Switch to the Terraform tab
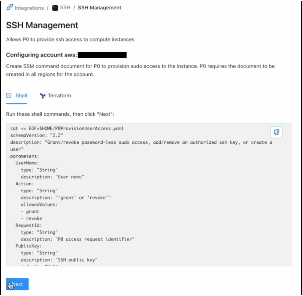The image size is (302, 296). tap(55, 96)
